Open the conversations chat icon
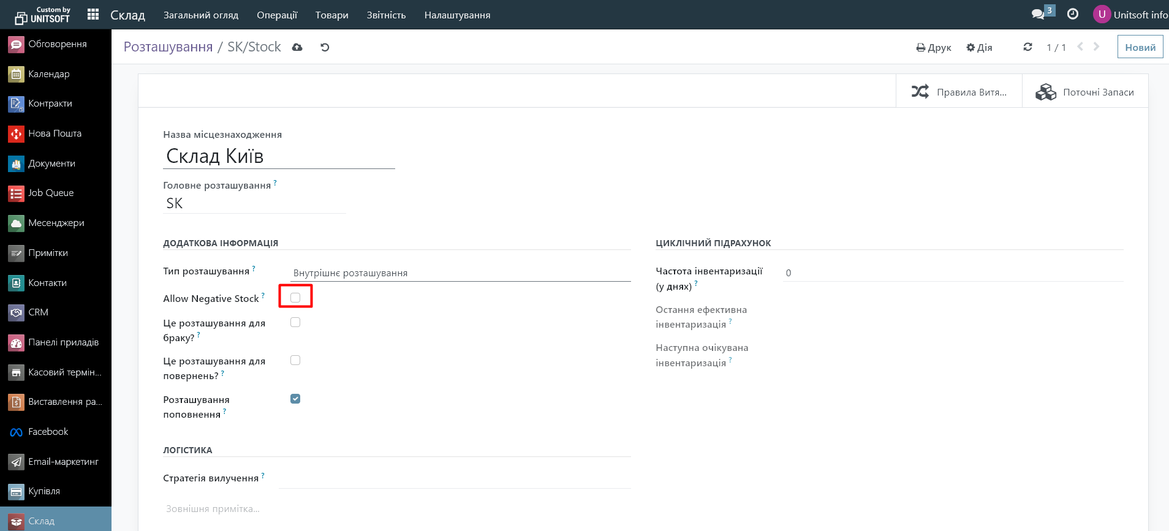 click(1038, 14)
